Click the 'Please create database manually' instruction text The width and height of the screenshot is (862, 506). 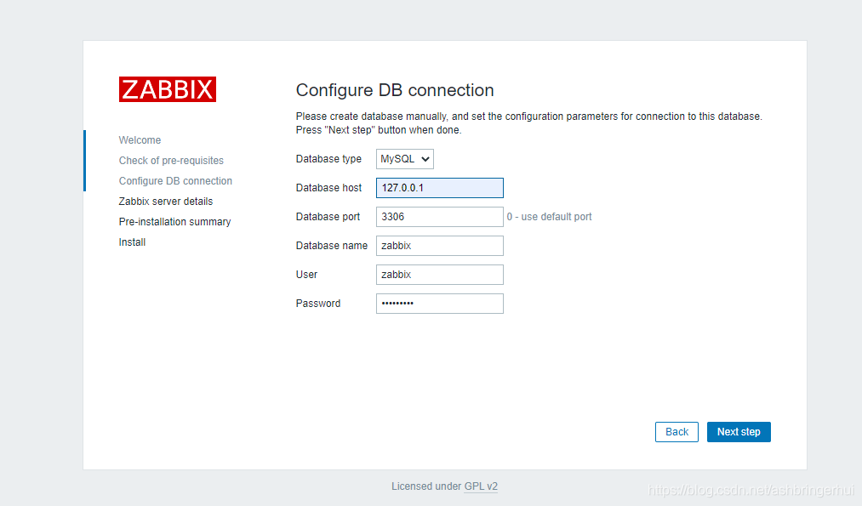(528, 123)
